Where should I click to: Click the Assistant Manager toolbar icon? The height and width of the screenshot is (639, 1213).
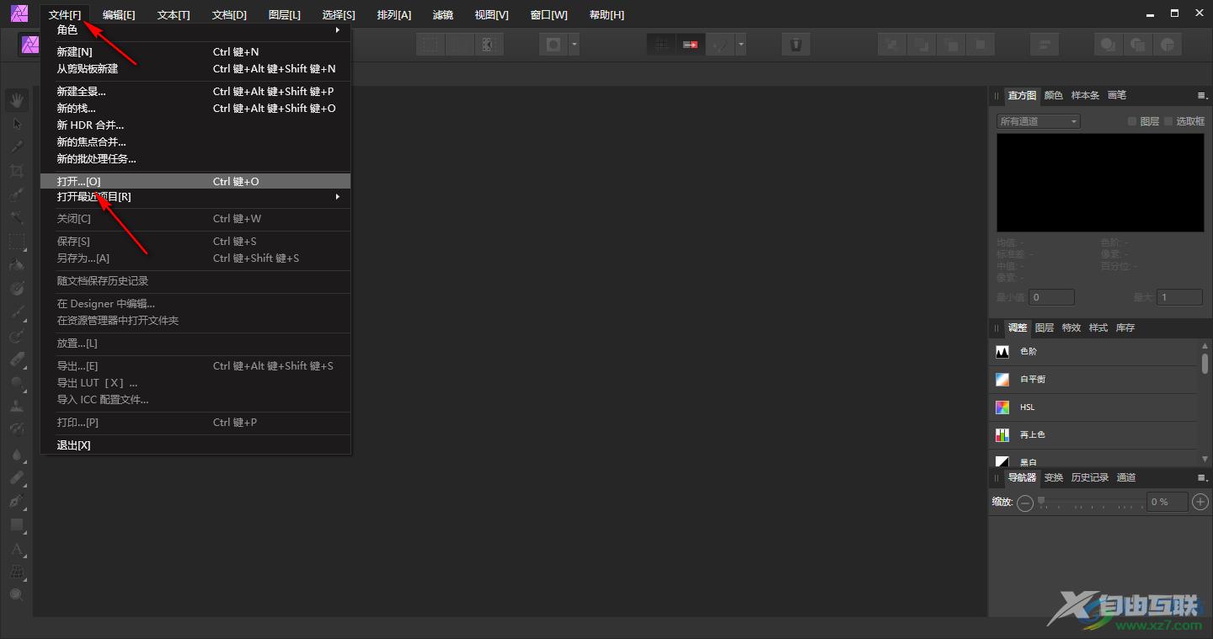(x=796, y=45)
